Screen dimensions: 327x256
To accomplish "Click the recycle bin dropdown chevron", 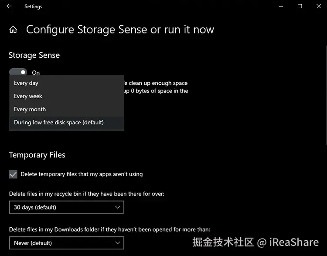I will 117,207.
